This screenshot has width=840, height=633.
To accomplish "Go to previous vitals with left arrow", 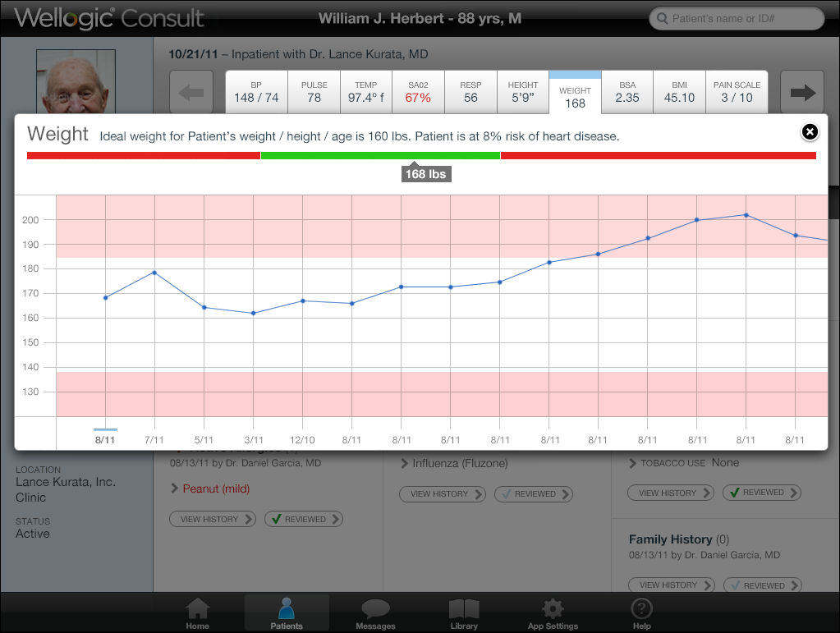I will click(x=191, y=92).
